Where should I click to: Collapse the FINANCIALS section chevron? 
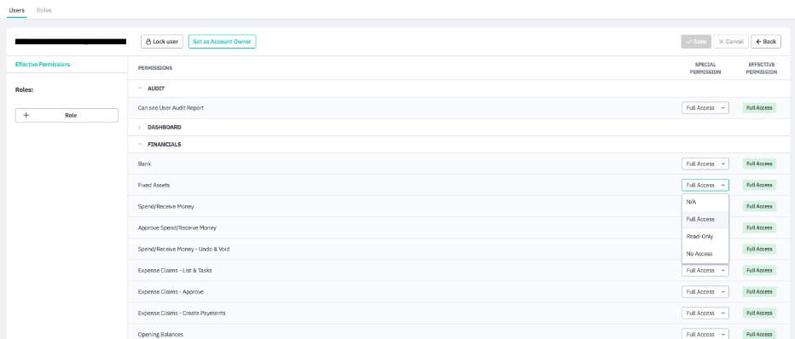(x=140, y=144)
